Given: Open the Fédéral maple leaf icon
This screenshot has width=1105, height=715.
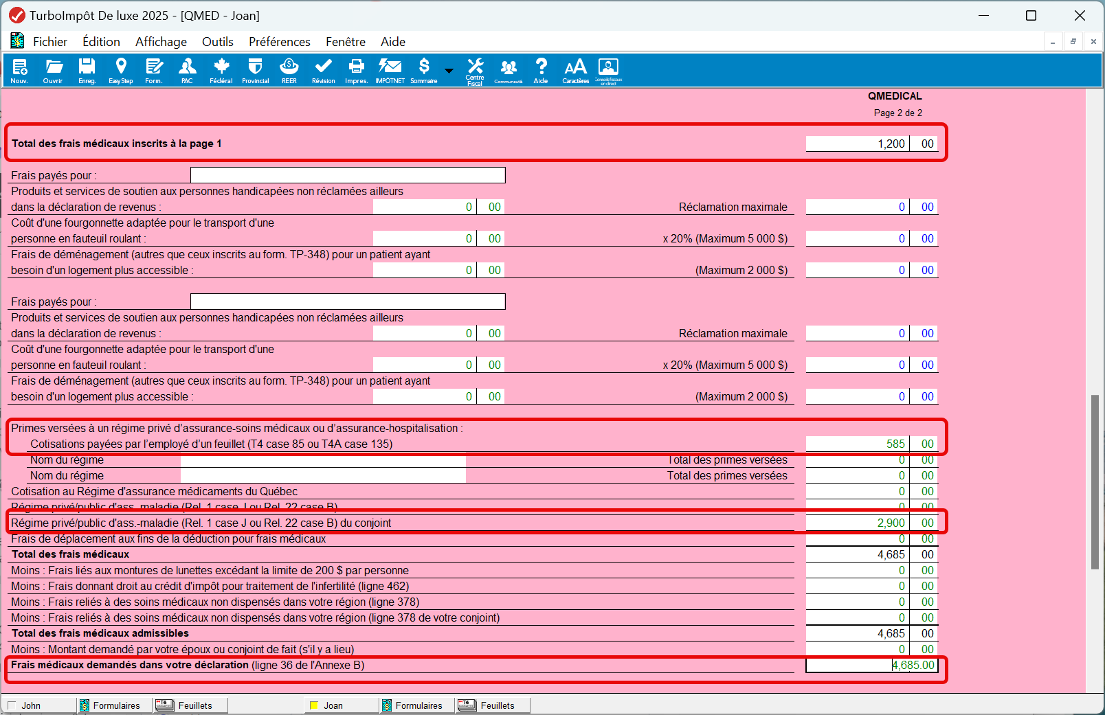Looking at the screenshot, I should pos(221,70).
